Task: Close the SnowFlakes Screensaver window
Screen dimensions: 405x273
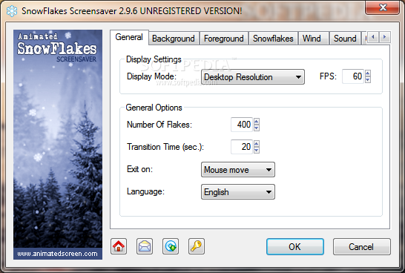Action: [383, 7]
